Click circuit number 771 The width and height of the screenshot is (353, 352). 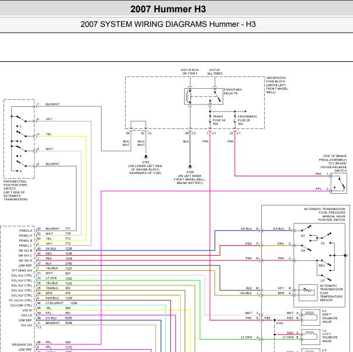click(68, 228)
